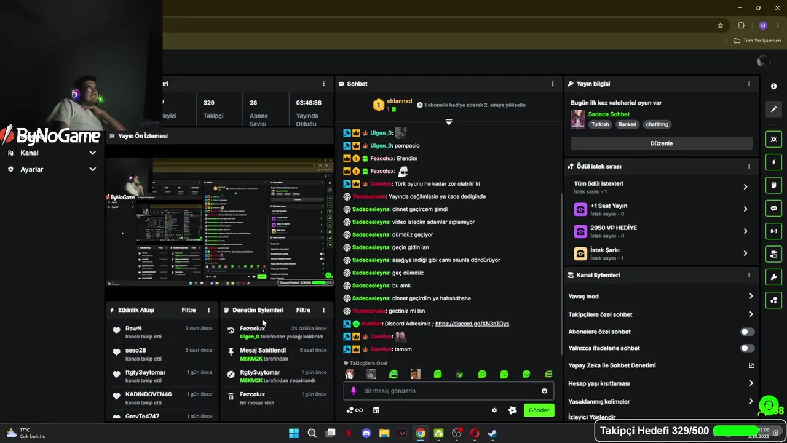Click the Turkish tag
This screenshot has height=443, width=787.
(600, 124)
